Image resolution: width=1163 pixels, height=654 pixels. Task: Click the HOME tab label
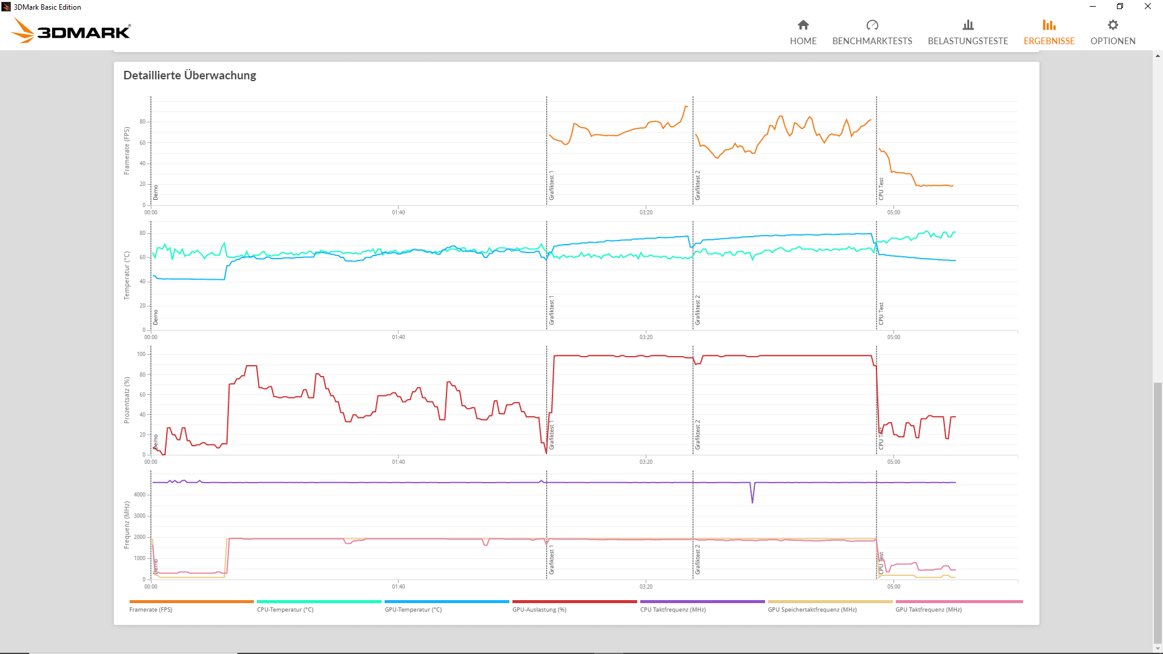tap(803, 41)
